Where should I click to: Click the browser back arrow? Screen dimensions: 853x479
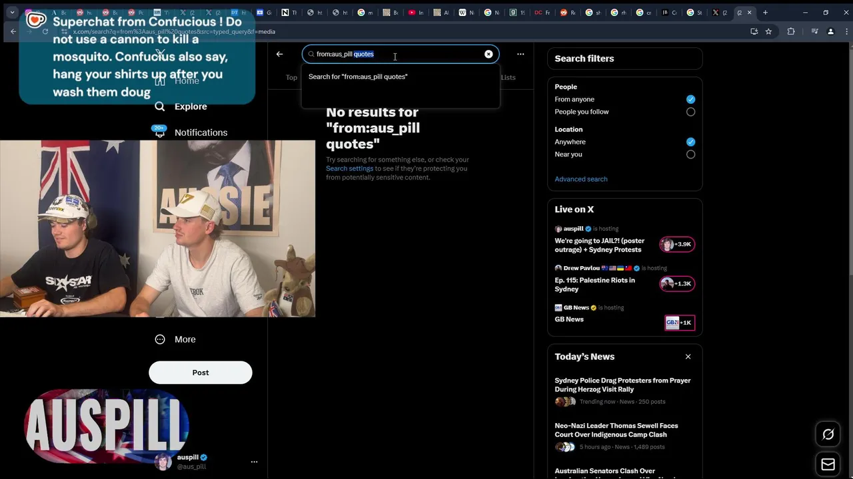pyautogui.click(x=13, y=31)
